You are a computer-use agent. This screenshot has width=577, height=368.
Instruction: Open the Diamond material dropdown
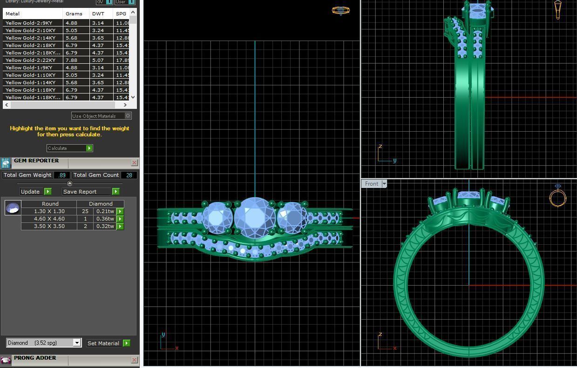click(x=77, y=343)
